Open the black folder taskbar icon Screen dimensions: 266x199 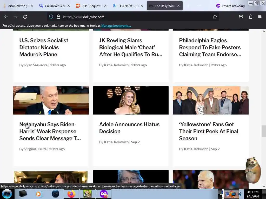(x=23, y=194)
